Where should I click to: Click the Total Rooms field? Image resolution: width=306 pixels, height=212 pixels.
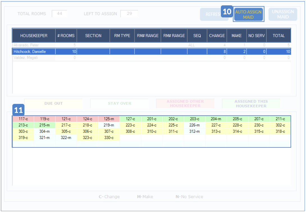pos(59,13)
